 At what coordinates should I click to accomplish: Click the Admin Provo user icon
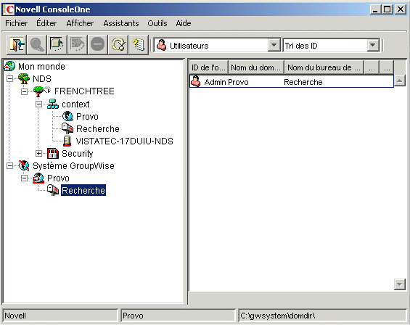coord(196,81)
